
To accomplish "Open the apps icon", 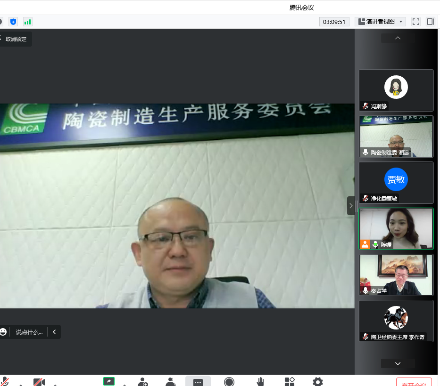I will [290, 382].
